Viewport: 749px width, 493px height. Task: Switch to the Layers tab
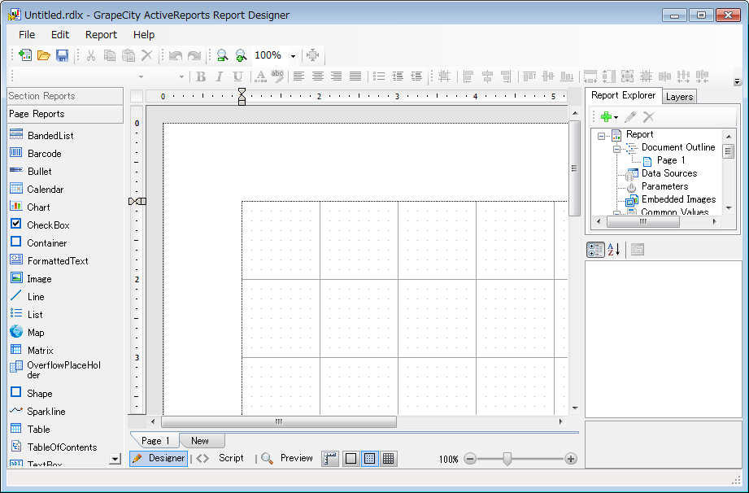(x=679, y=97)
